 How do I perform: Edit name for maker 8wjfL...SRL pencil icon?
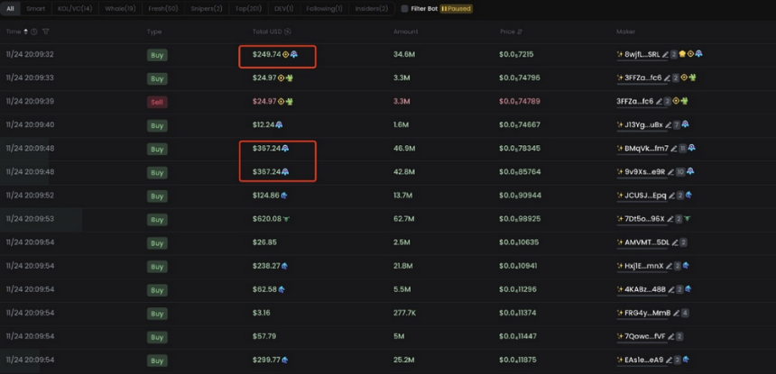[x=665, y=54]
